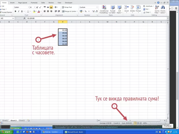Click the Orientation icon
The width and height of the screenshot is (179, 134).
[x=56, y=7]
